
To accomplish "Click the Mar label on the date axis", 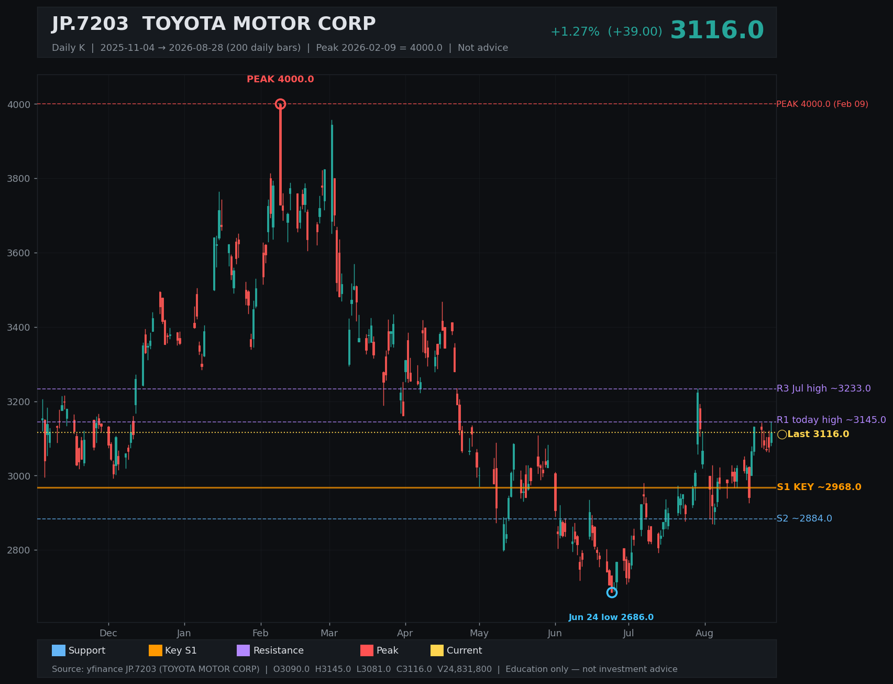I will pyautogui.click(x=329, y=633).
